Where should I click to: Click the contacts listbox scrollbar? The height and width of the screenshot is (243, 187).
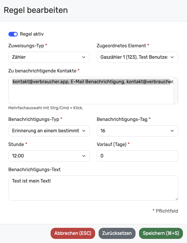coord(176,91)
